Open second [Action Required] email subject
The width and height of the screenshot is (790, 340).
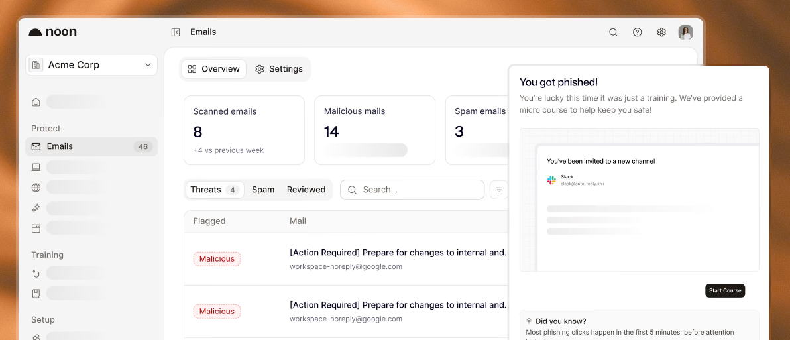(x=398, y=305)
